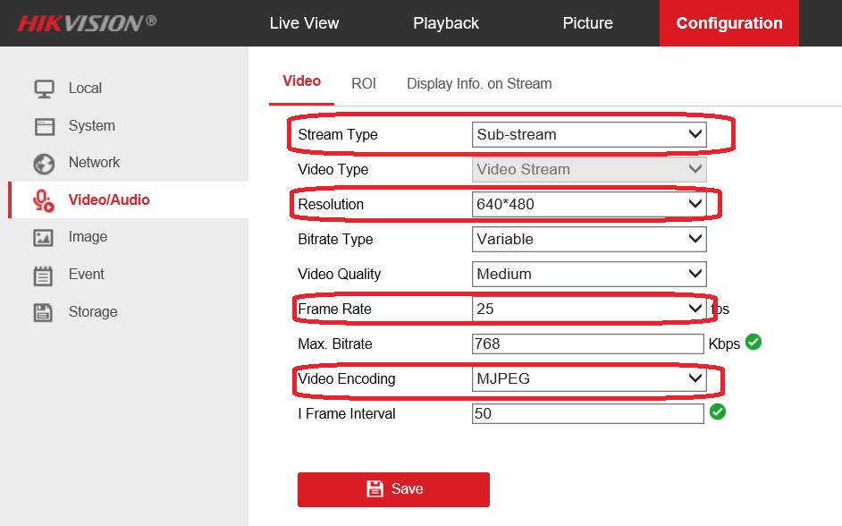Go to Live View in top menu
The height and width of the screenshot is (526, 842).
tap(304, 23)
